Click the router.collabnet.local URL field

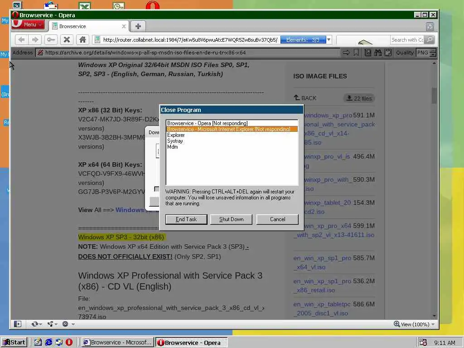pyautogui.click(x=189, y=40)
